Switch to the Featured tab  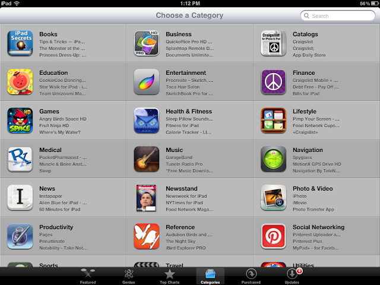[x=88, y=276]
